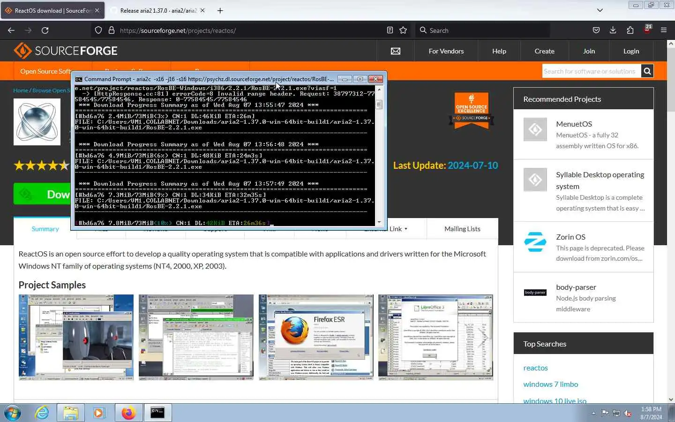Viewport: 675px width, 422px height.
Task: Reload the current page
Action: click(x=45, y=30)
